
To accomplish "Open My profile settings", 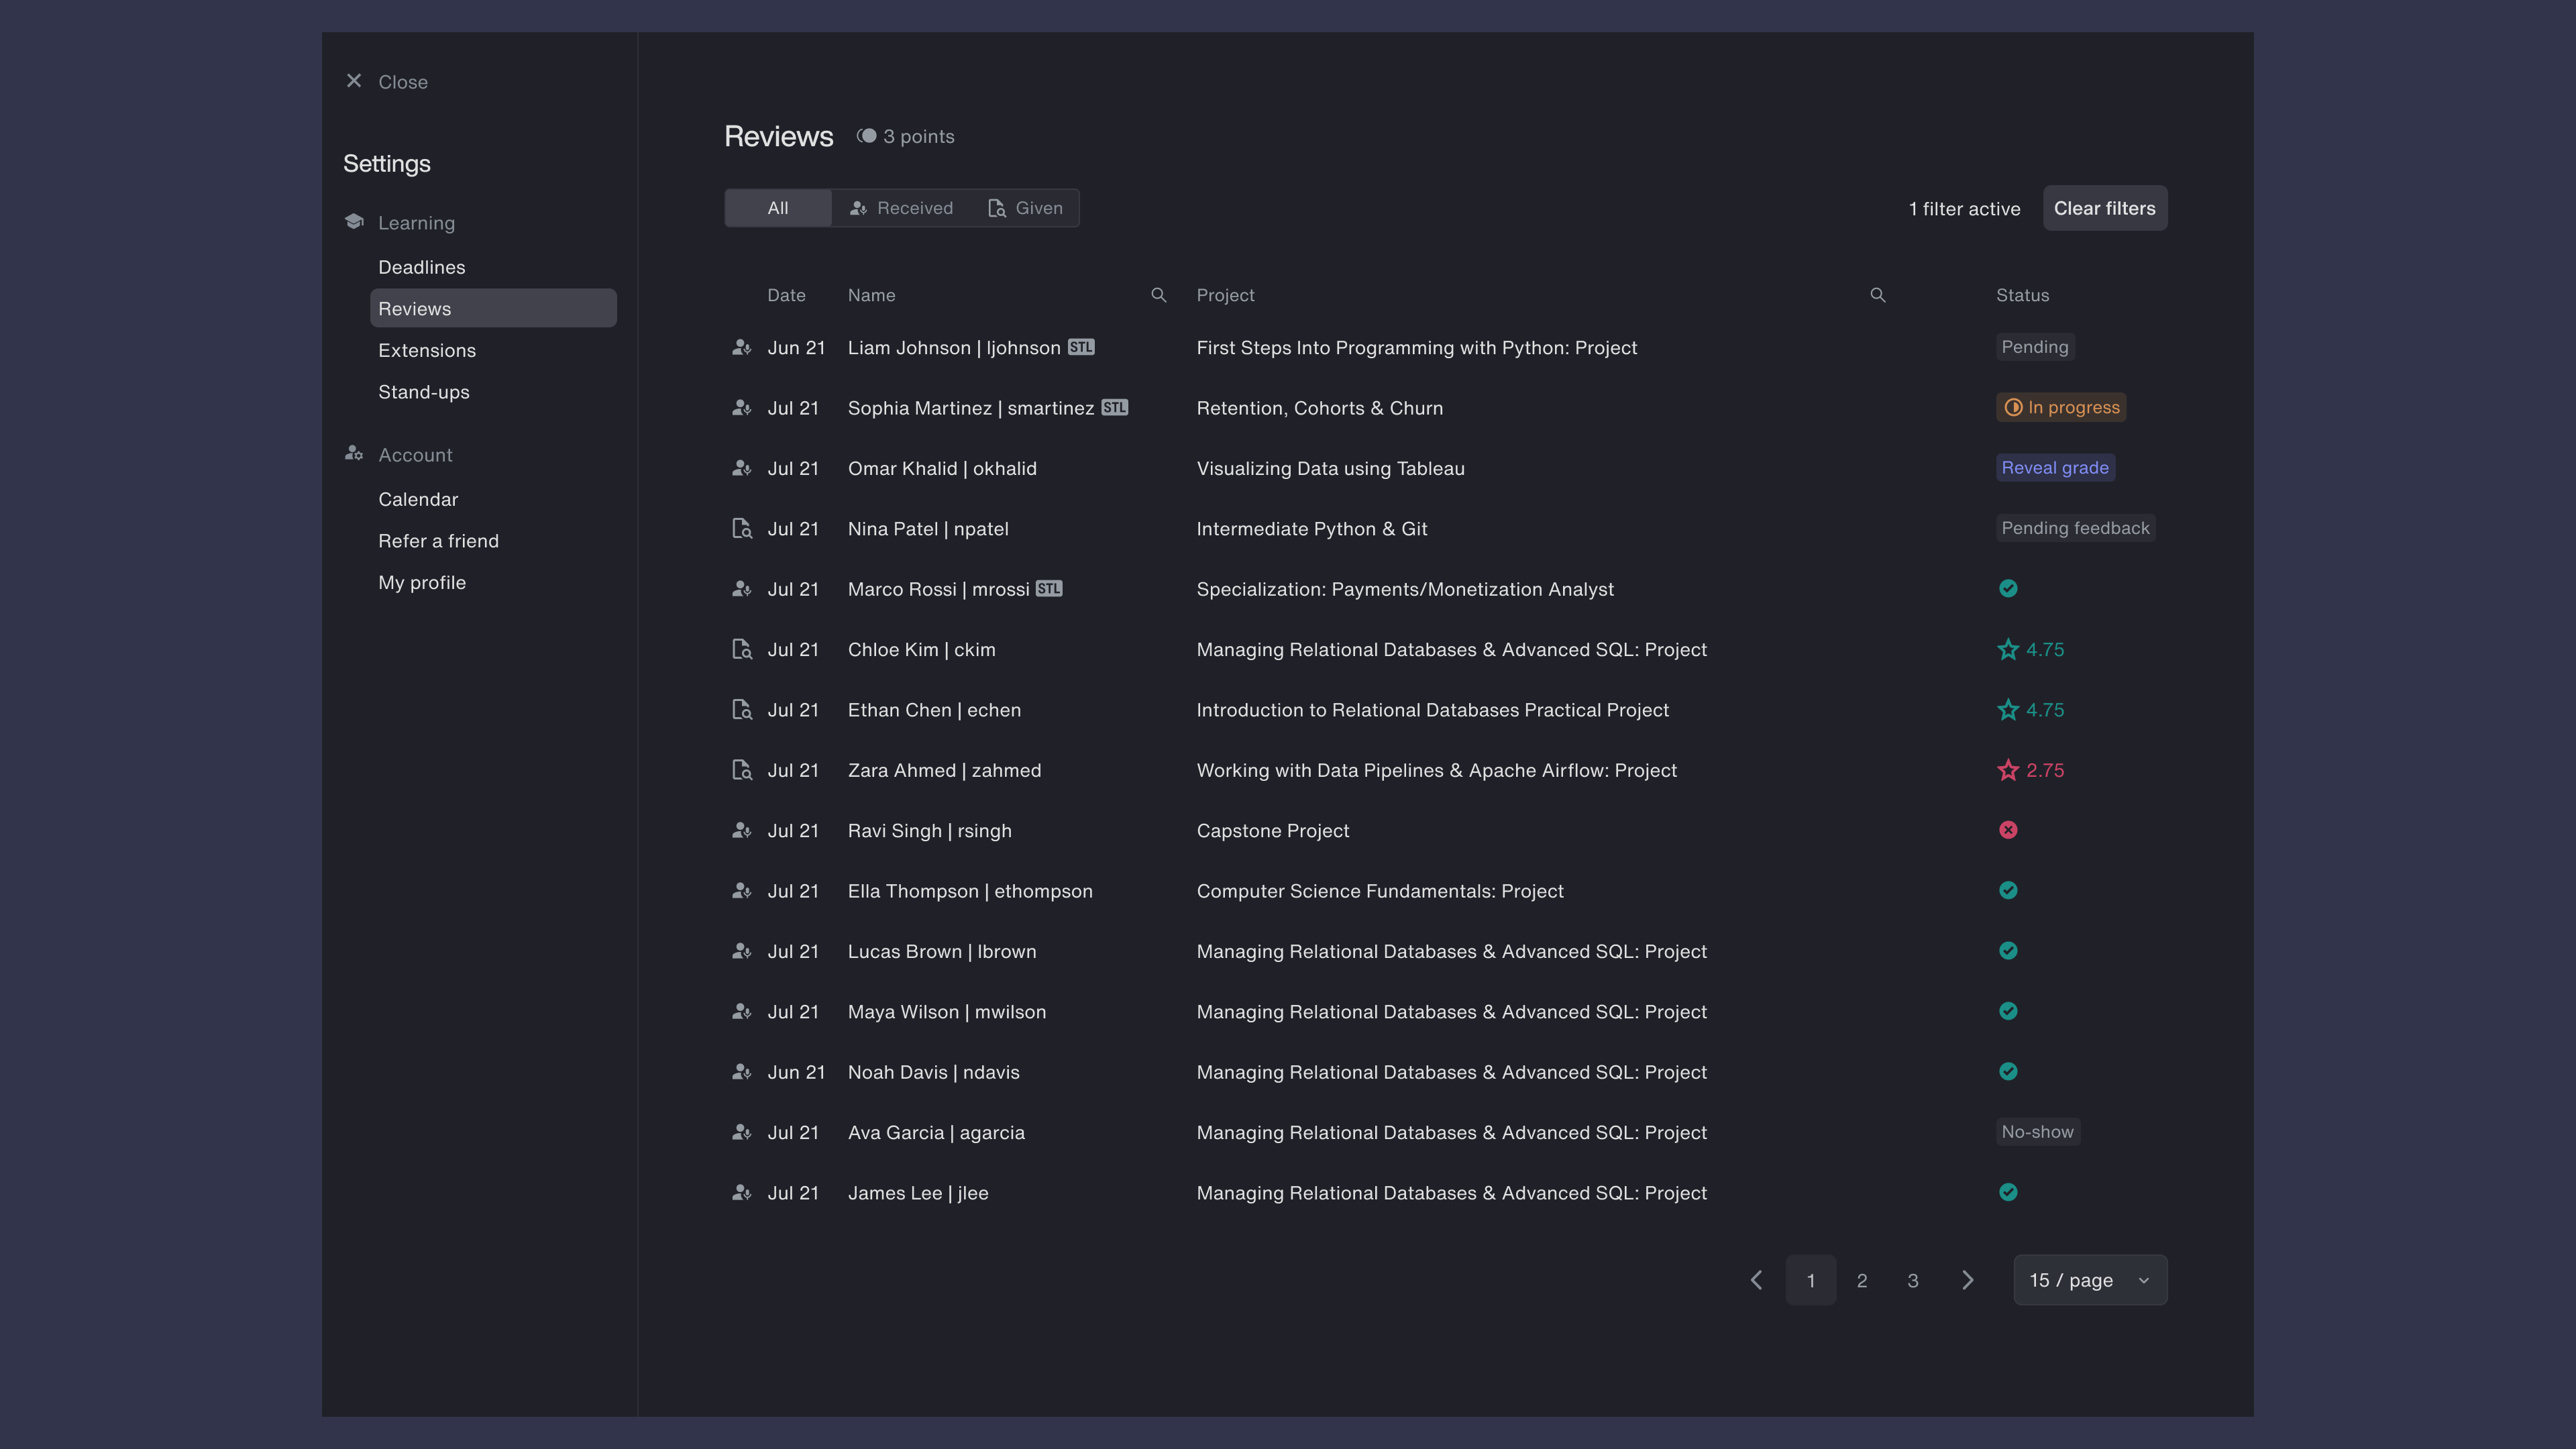I will point(421,583).
